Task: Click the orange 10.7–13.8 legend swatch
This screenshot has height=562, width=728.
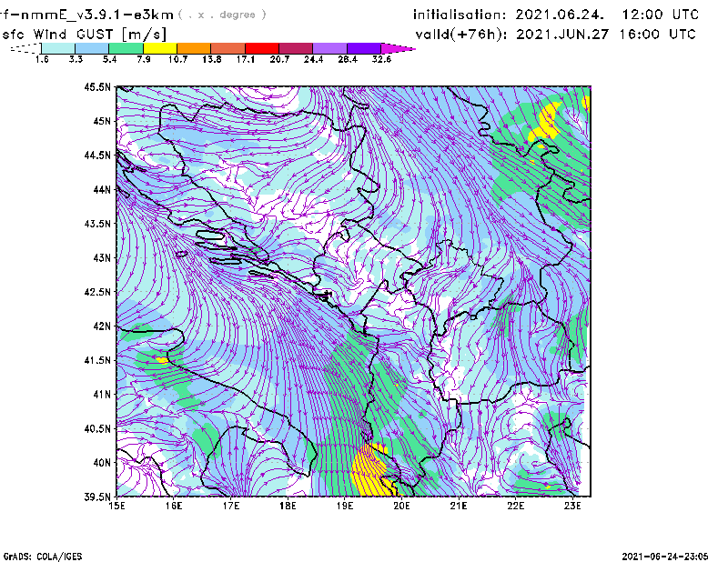Action: tap(194, 48)
